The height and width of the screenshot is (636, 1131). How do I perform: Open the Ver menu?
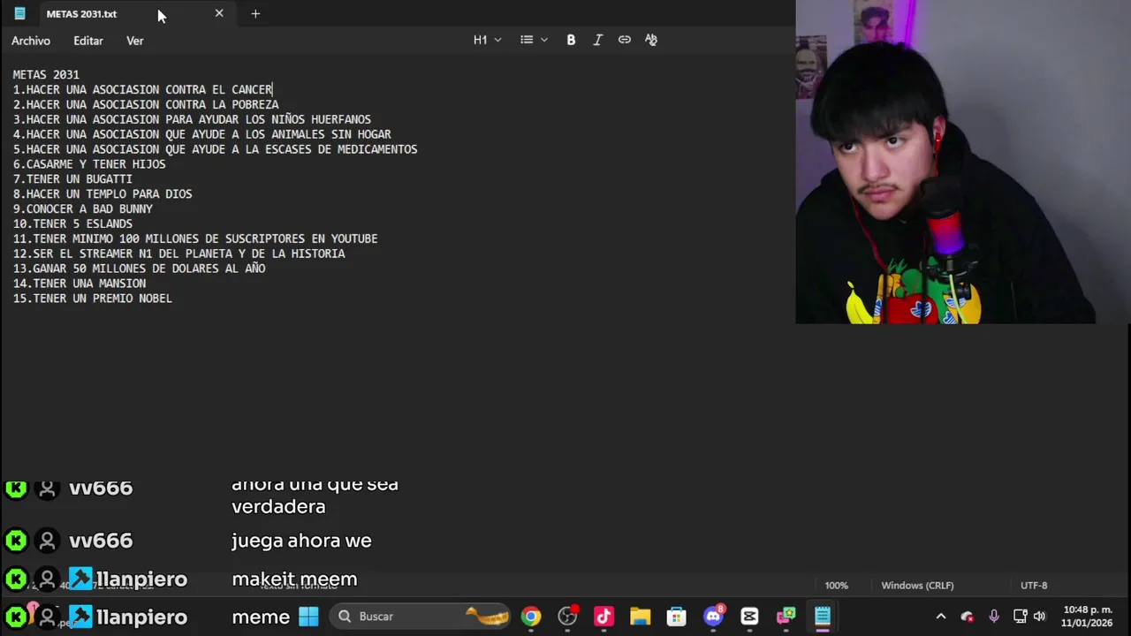tap(134, 41)
